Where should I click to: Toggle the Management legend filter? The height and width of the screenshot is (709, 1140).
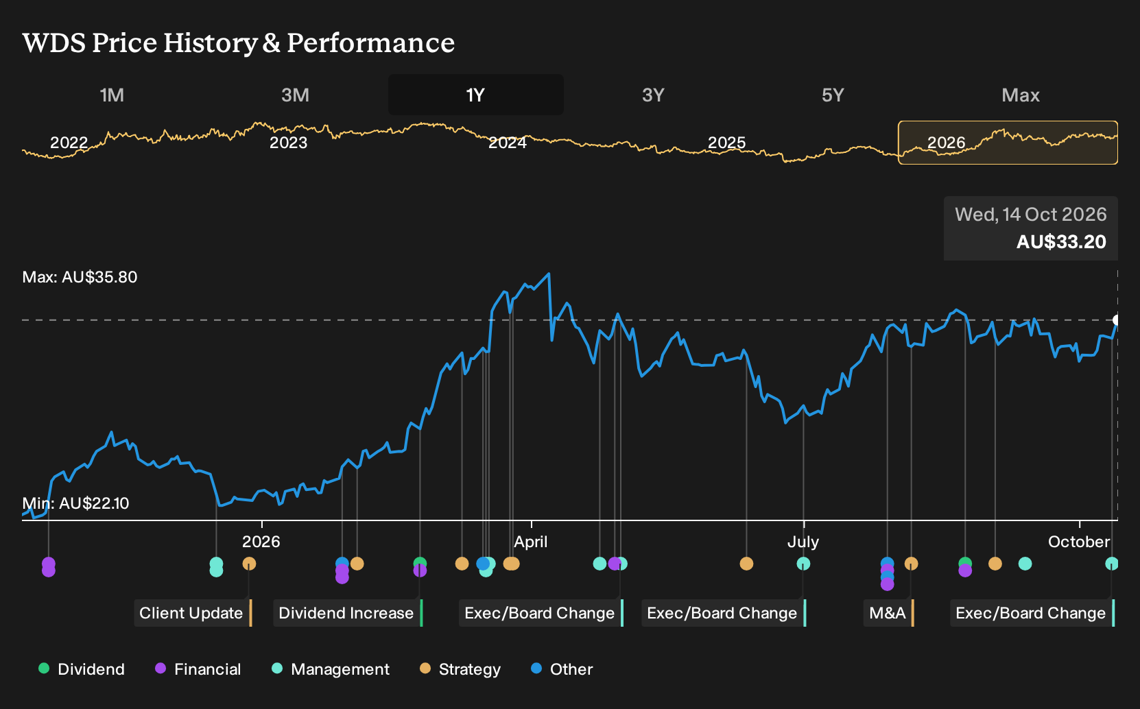click(x=331, y=669)
